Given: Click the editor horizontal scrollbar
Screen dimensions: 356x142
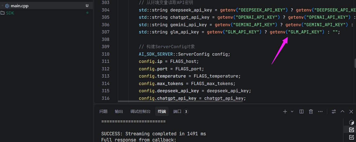Looking at the screenshot, I should point(180,102).
